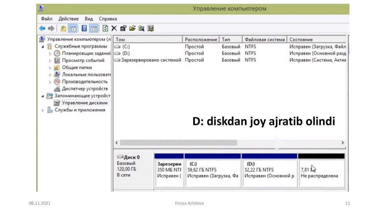Sort by the Том column header
The image size is (379, 213).
[148, 39]
